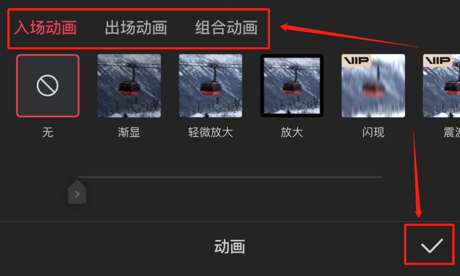Choose the 轻微放大 animation thumbnail
The image size is (460, 276).
211,85
